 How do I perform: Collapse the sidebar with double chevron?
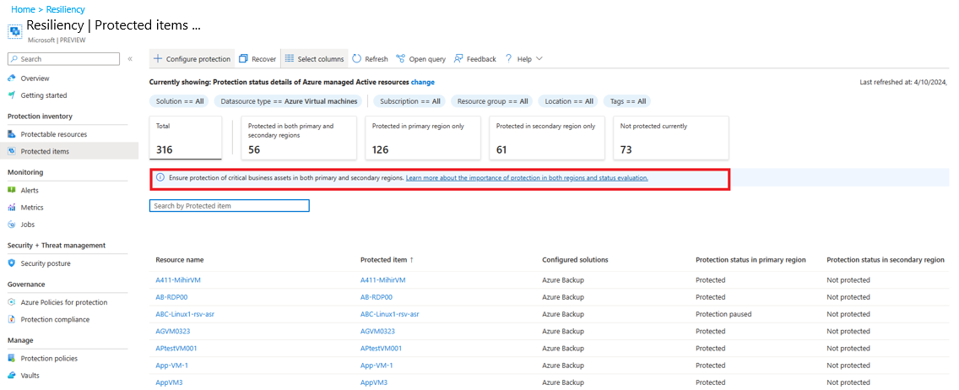coord(130,59)
